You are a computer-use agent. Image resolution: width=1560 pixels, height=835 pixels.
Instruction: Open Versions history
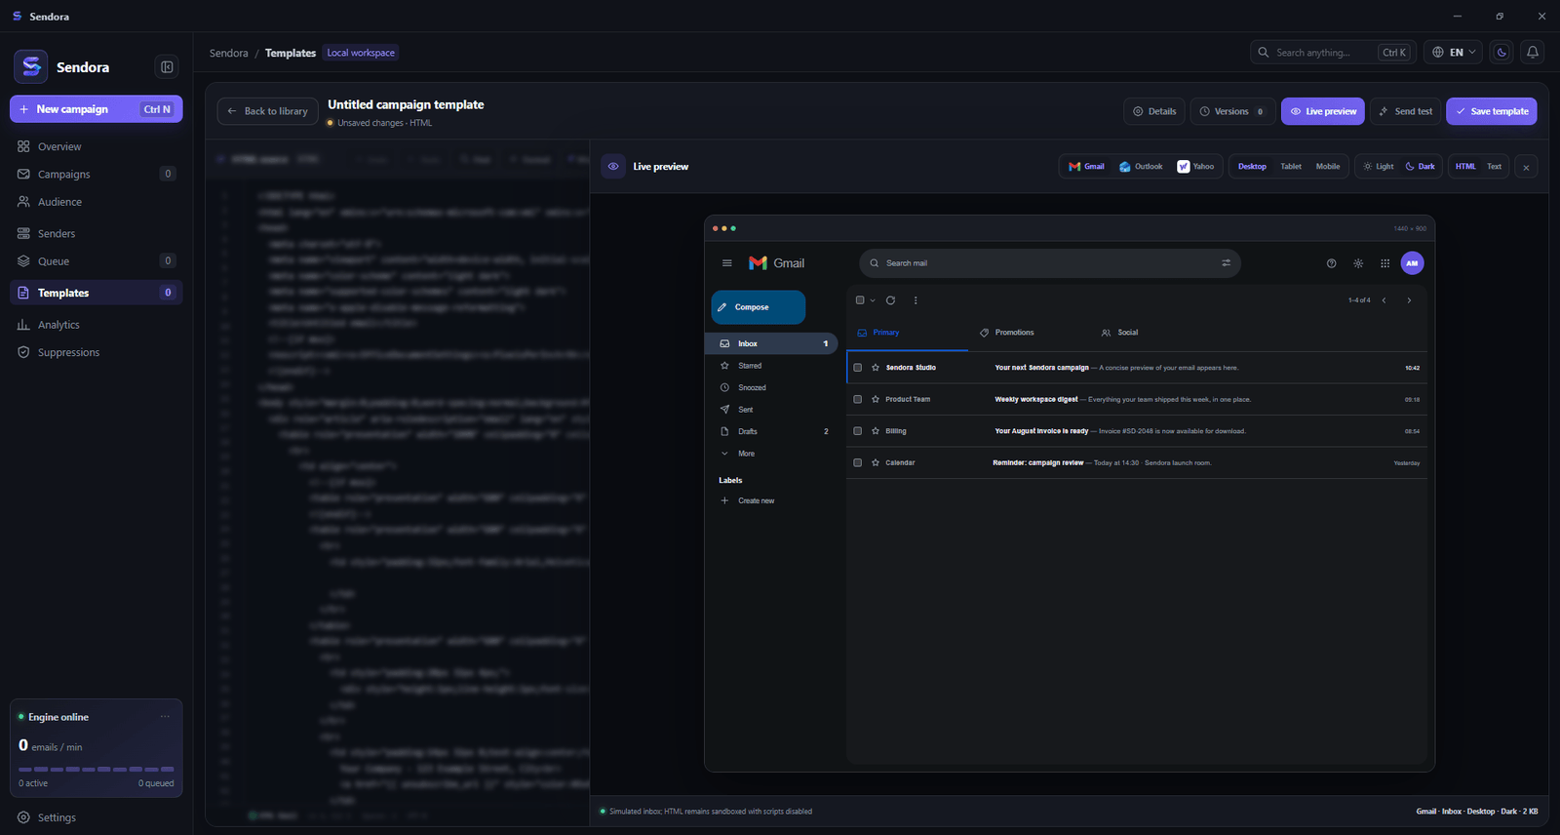tap(1232, 111)
